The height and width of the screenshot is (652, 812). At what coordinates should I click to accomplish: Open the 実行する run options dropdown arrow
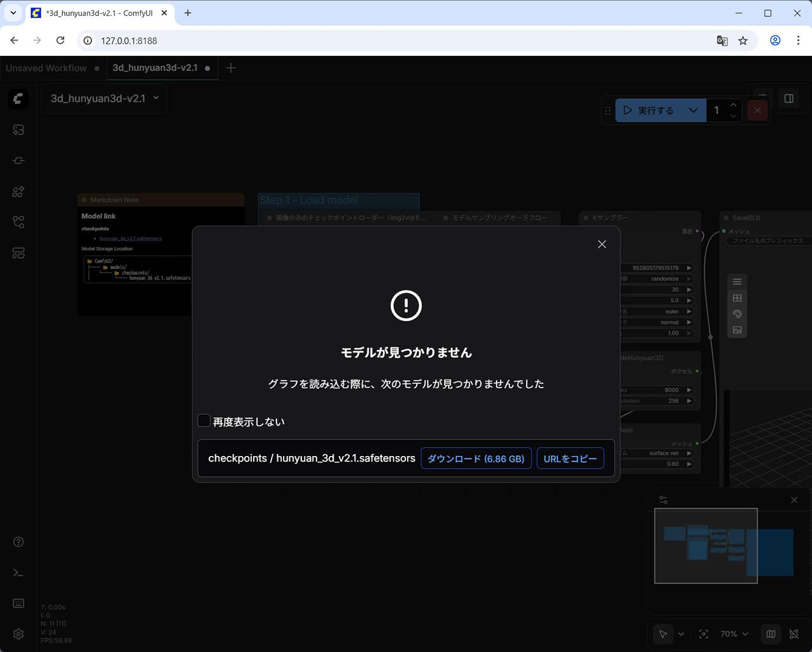click(x=693, y=110)
